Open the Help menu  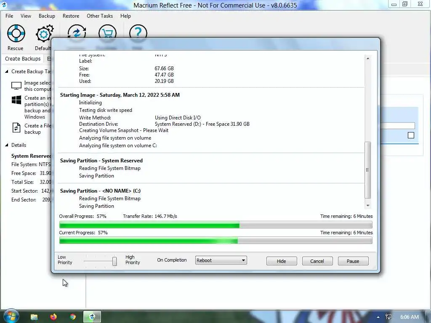coord(125,16)
